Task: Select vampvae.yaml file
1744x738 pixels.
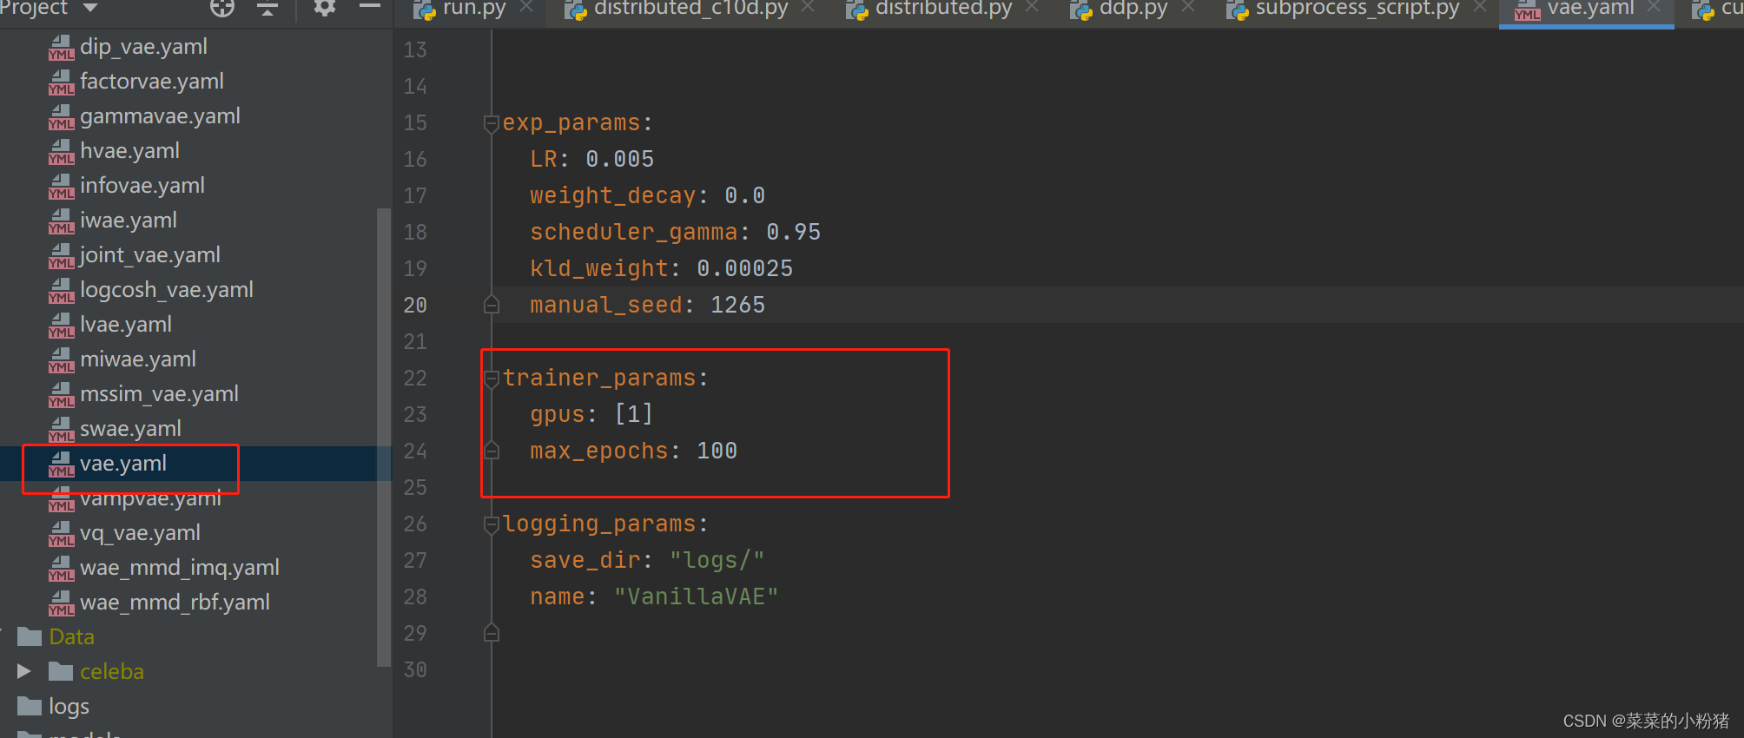Action: tap(150, 498)
